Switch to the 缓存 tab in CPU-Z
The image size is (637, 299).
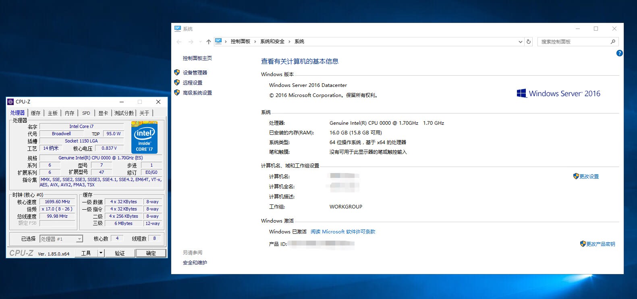click(36, 113)
